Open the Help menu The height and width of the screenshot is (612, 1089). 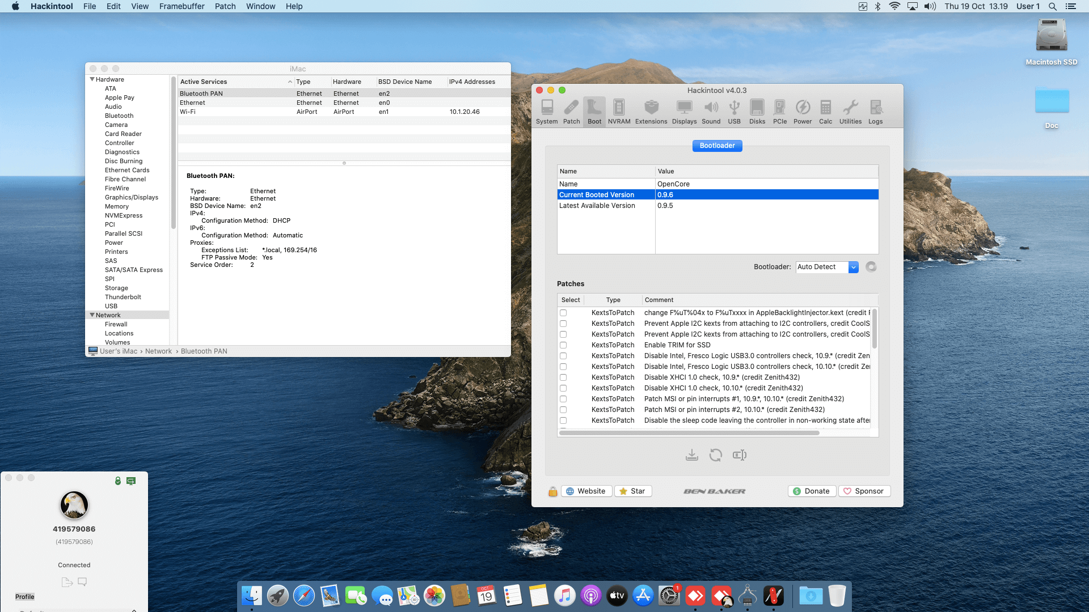(294, 6)
